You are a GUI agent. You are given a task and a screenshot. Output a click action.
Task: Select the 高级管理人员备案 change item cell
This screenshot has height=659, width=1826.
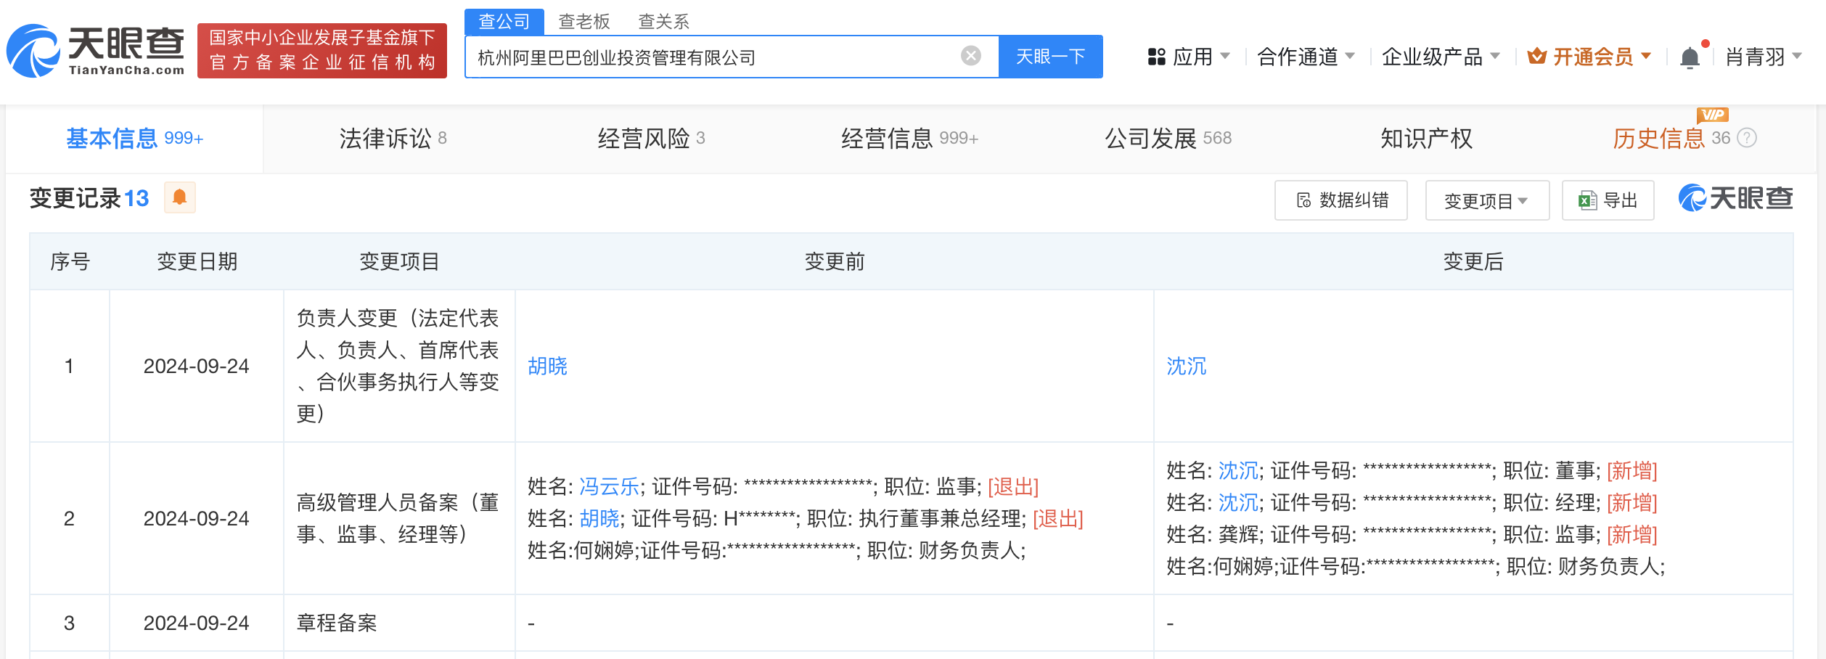click(398, 518)
